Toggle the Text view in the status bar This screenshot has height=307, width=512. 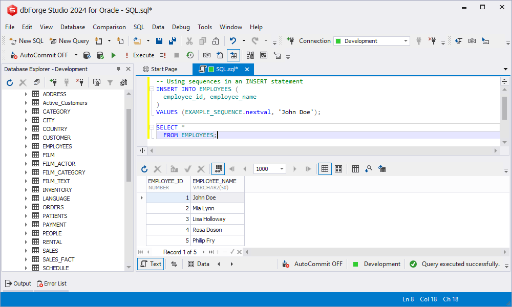[150, 264]
